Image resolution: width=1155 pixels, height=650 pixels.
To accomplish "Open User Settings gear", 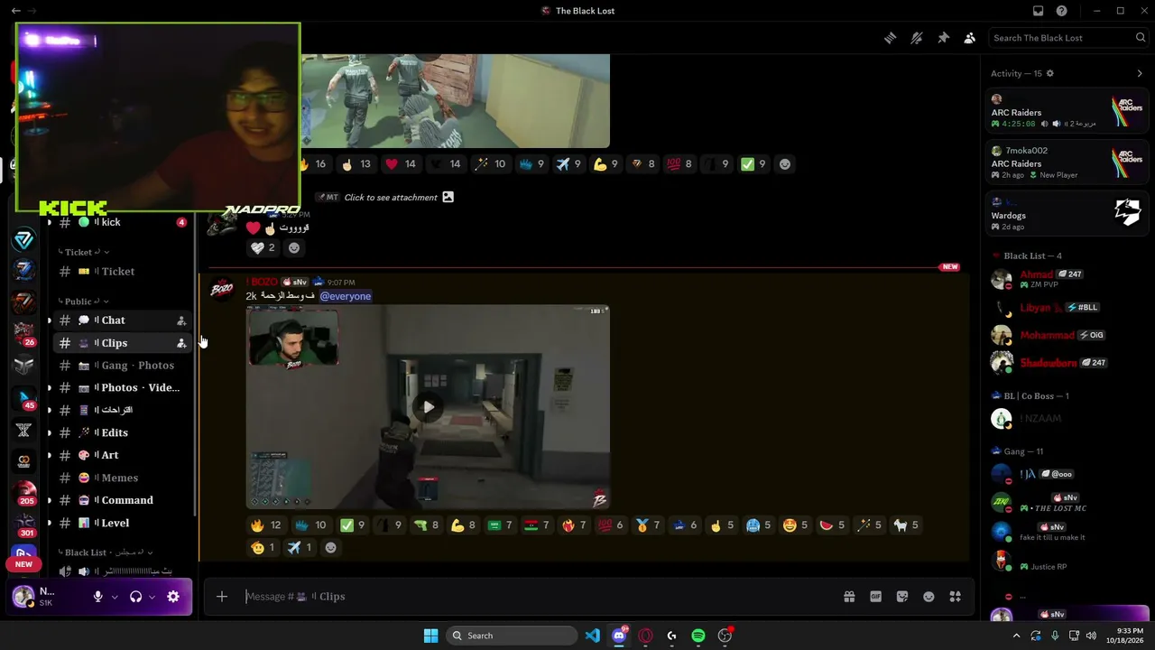I will coord(173,597).
